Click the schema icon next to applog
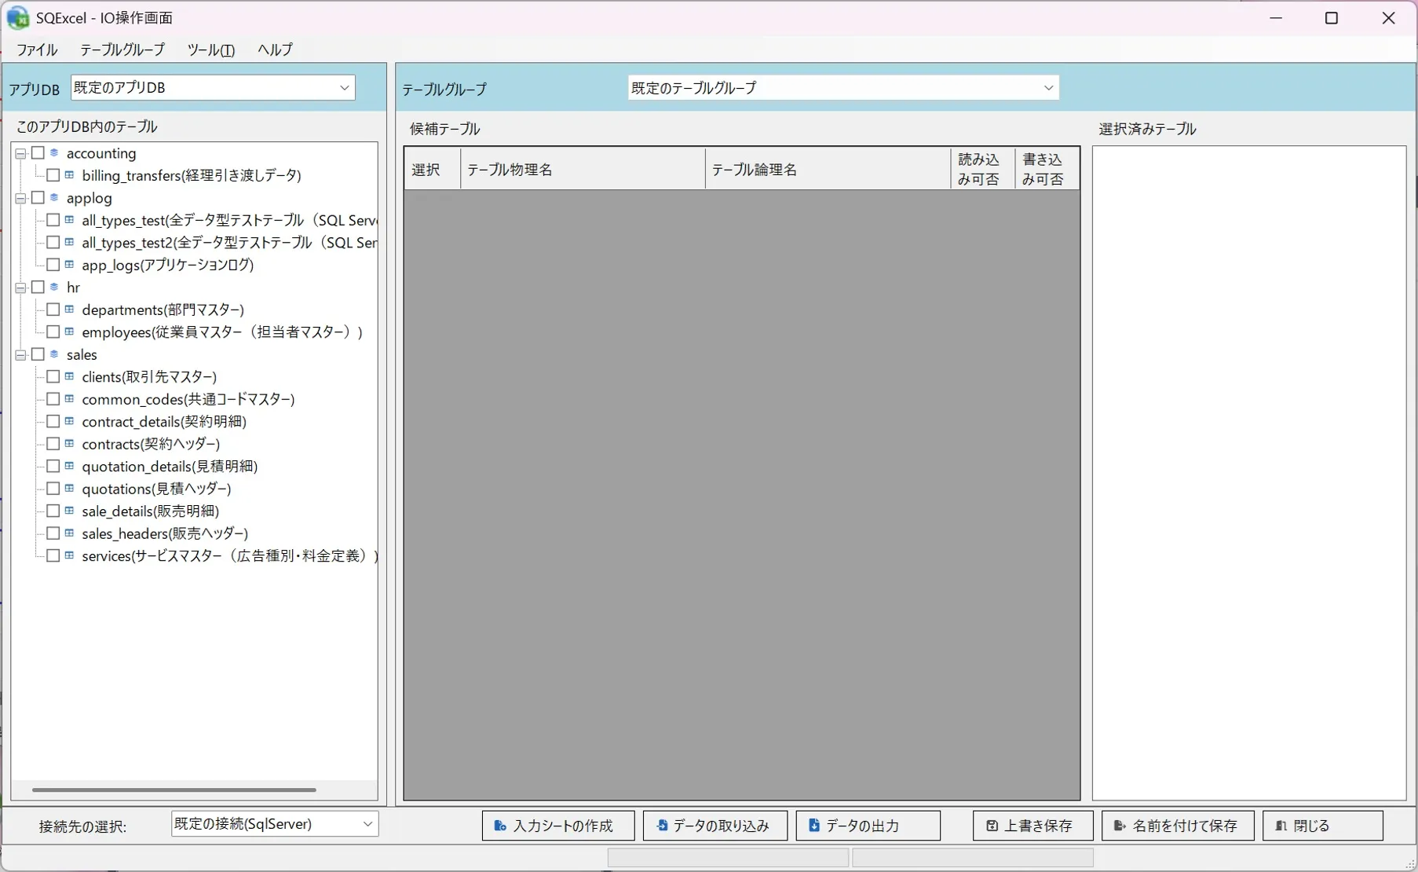Screen dimensions: 1418x872 point(54,198)
